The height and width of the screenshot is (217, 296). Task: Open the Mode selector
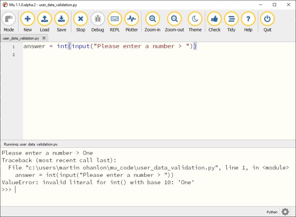point(9,20)
